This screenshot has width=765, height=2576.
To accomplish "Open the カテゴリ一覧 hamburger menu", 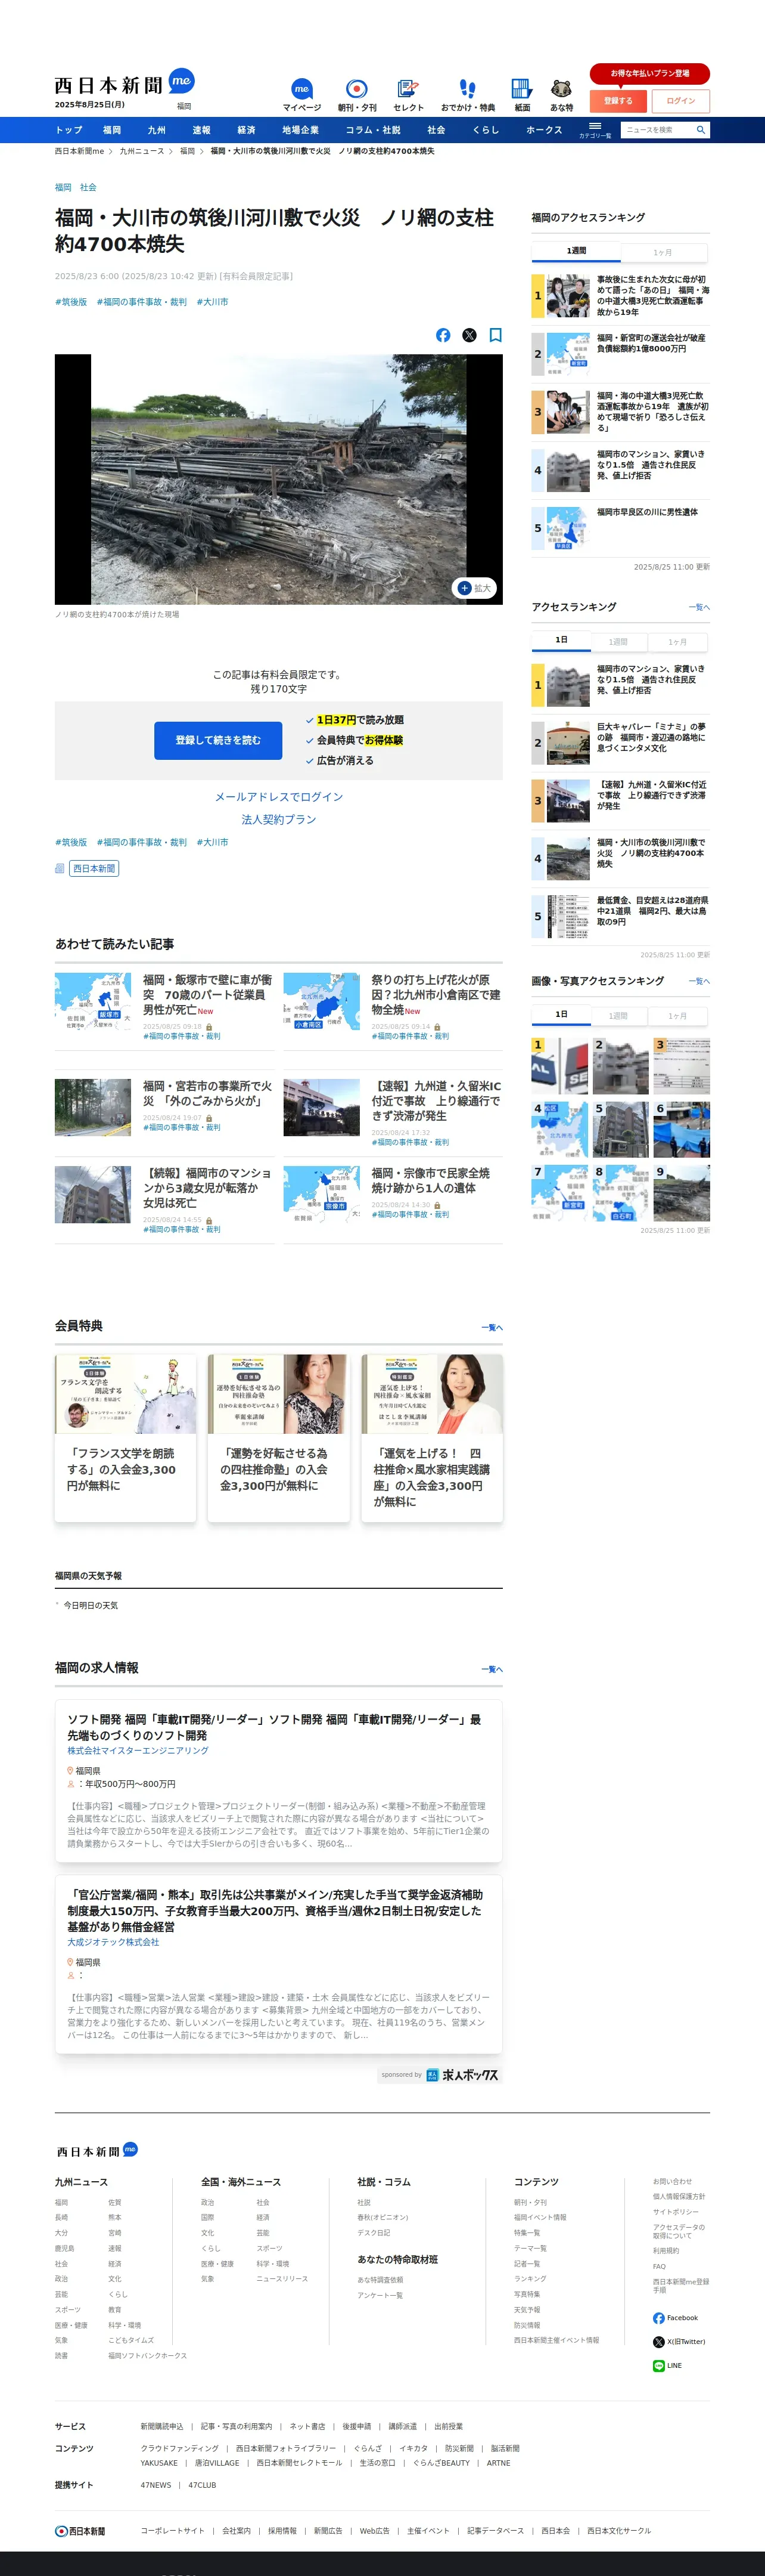I will [x=595, y=129].
